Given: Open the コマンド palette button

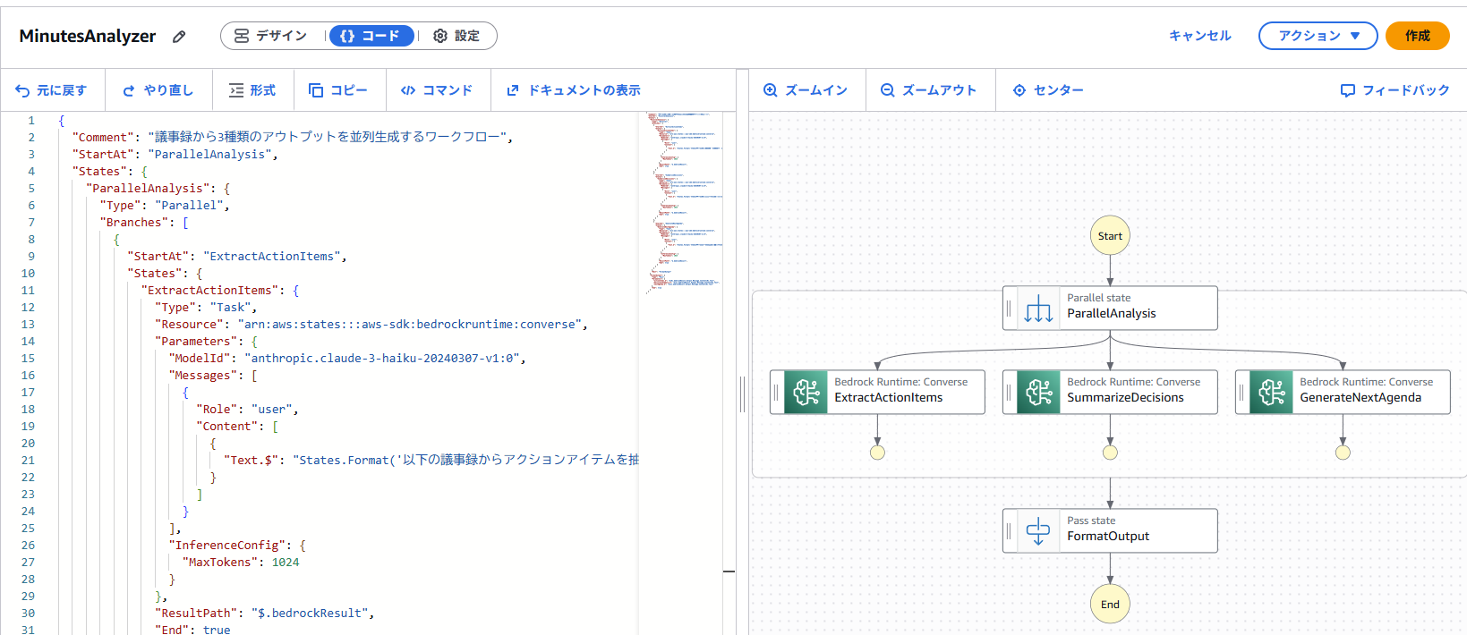Looking at the screenshot, I should click(437, 90).
